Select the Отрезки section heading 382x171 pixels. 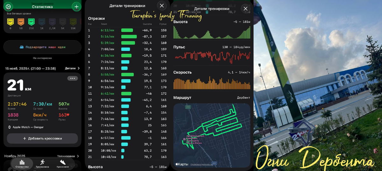(x=96, y=18)
